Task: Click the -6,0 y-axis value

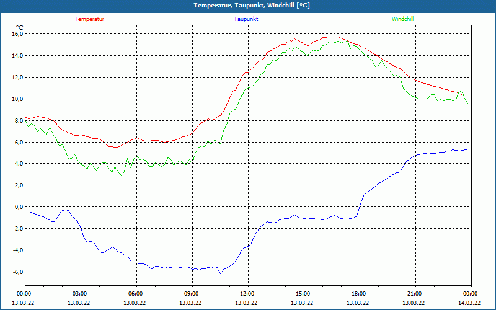Action: 18,272
